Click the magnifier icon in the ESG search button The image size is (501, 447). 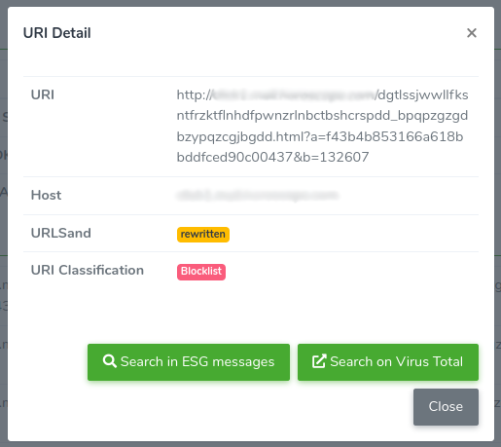coord(110,361)
